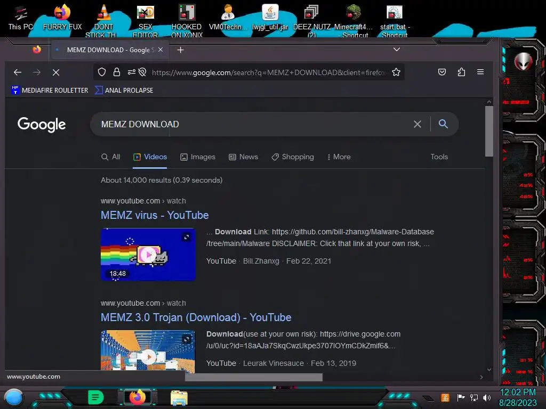Image resolution: width=546 pixels, height=409 pixels.
Task: Click the scrollbar down arrow
Action: (489, 370)
